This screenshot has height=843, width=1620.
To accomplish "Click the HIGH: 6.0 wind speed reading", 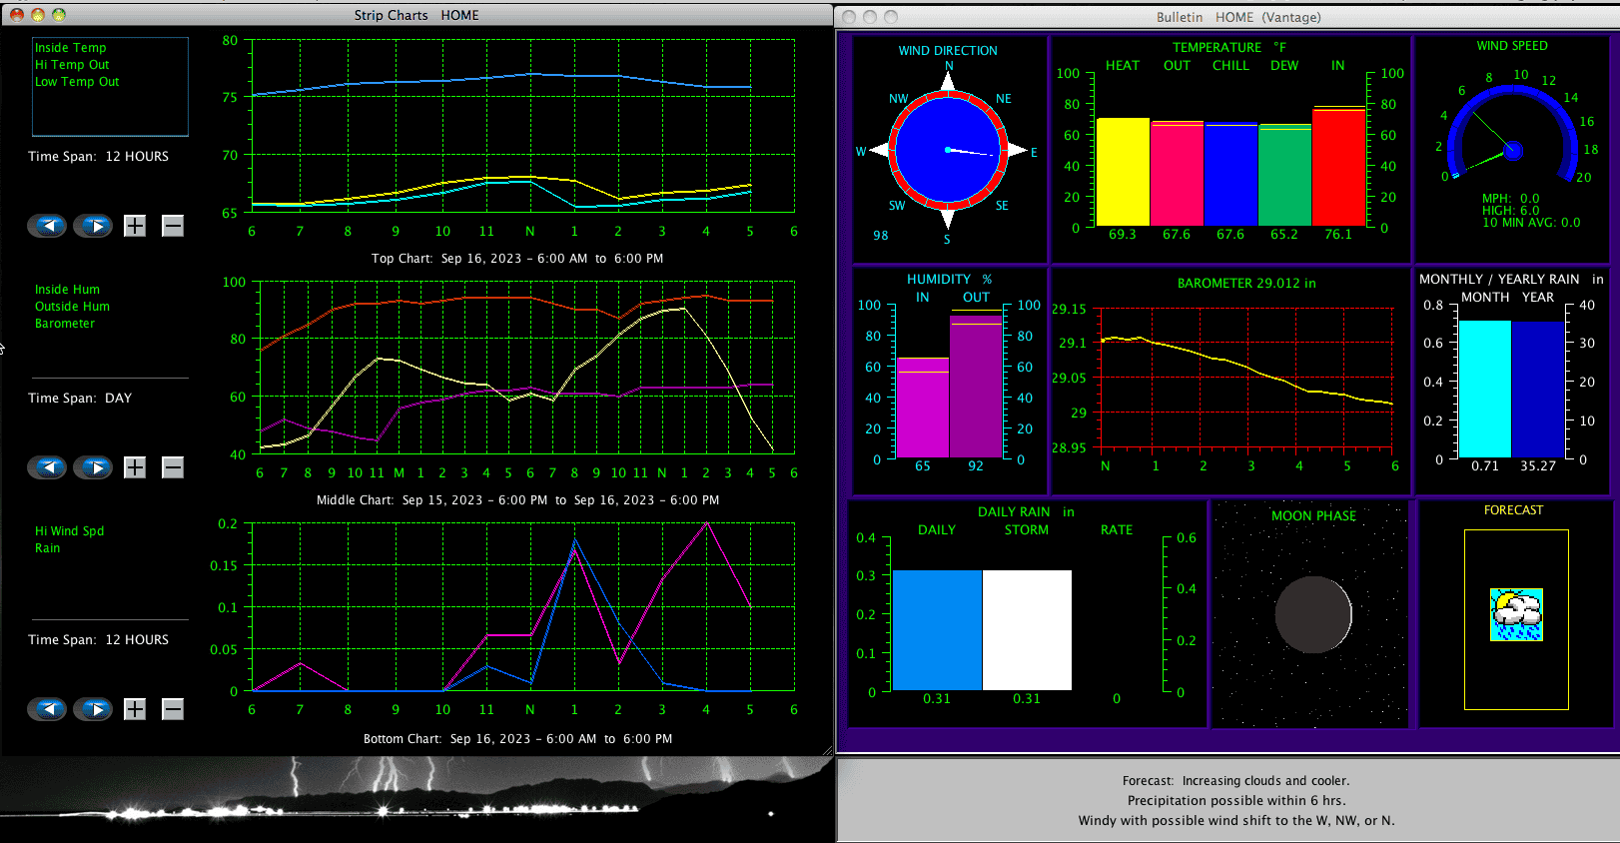I will 1511,211.
